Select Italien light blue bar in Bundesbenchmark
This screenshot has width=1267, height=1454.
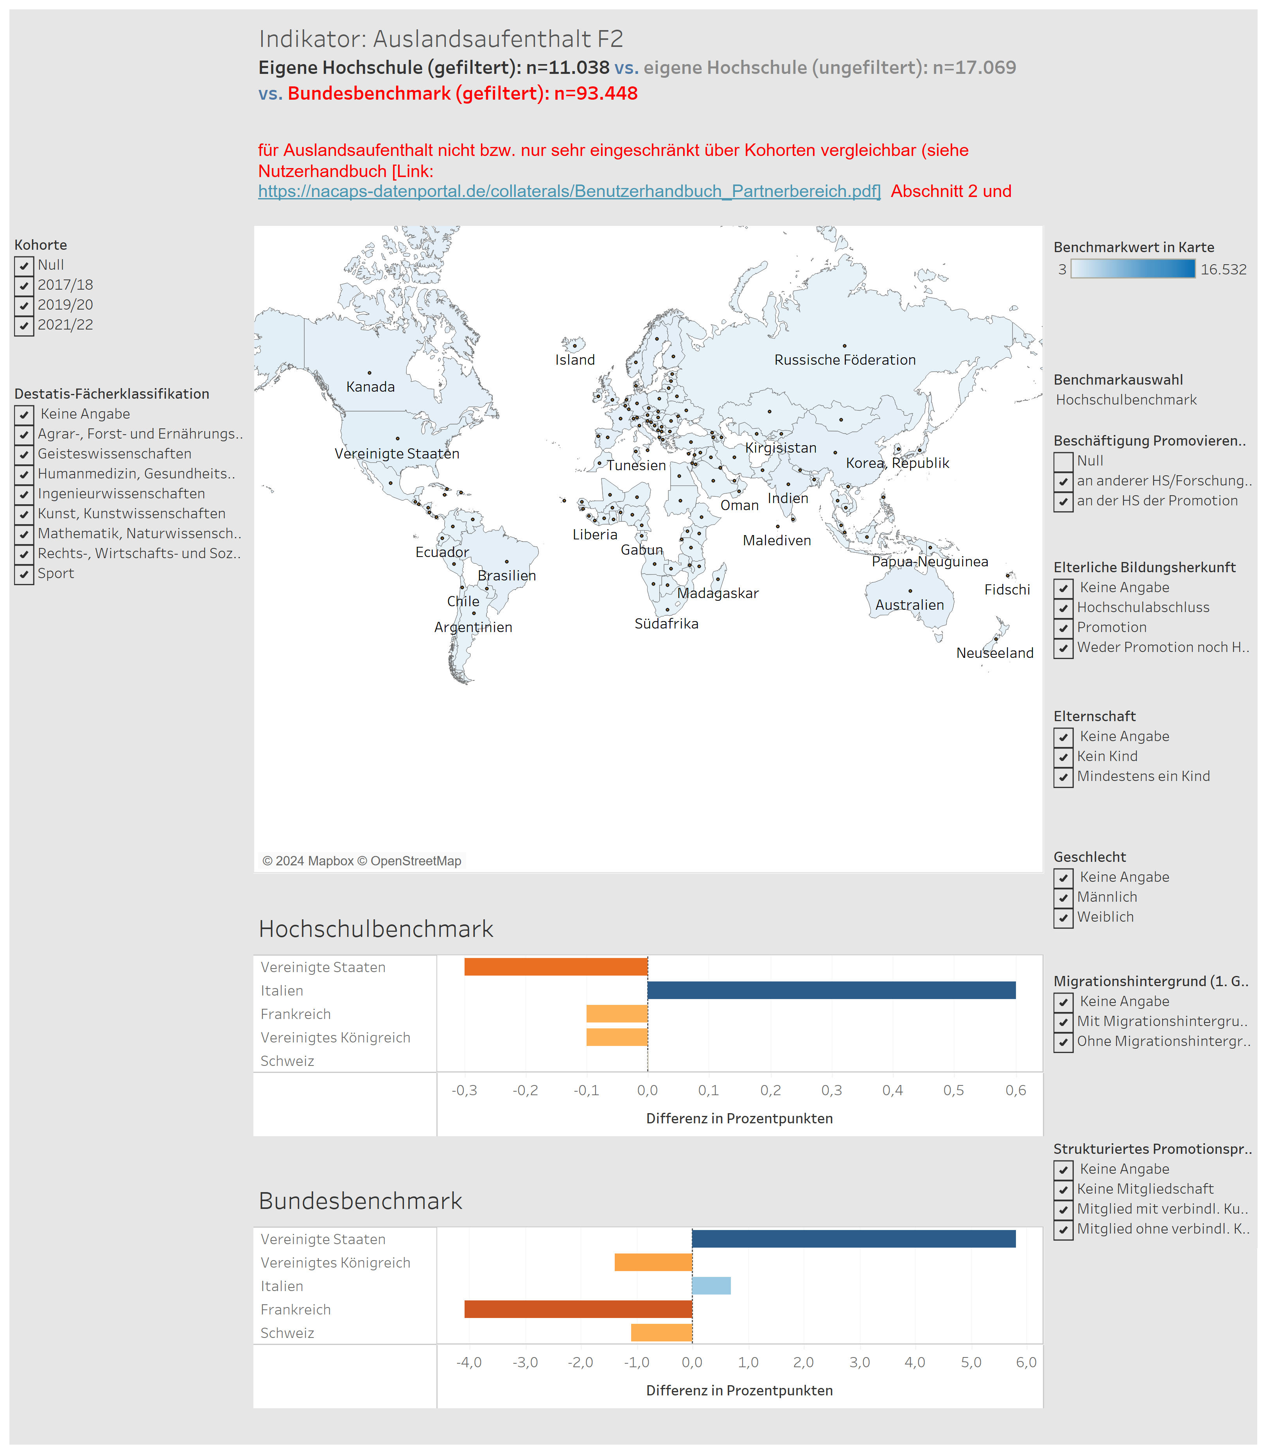(711, 1286)
